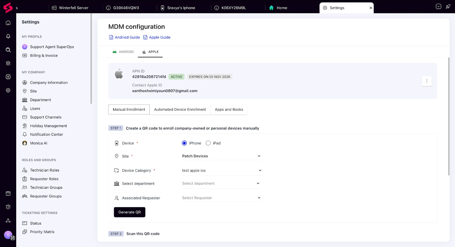The height and width of the screenshot is (247, 455).
Task: Switch to the Android tab
Action: click(123, 52)
